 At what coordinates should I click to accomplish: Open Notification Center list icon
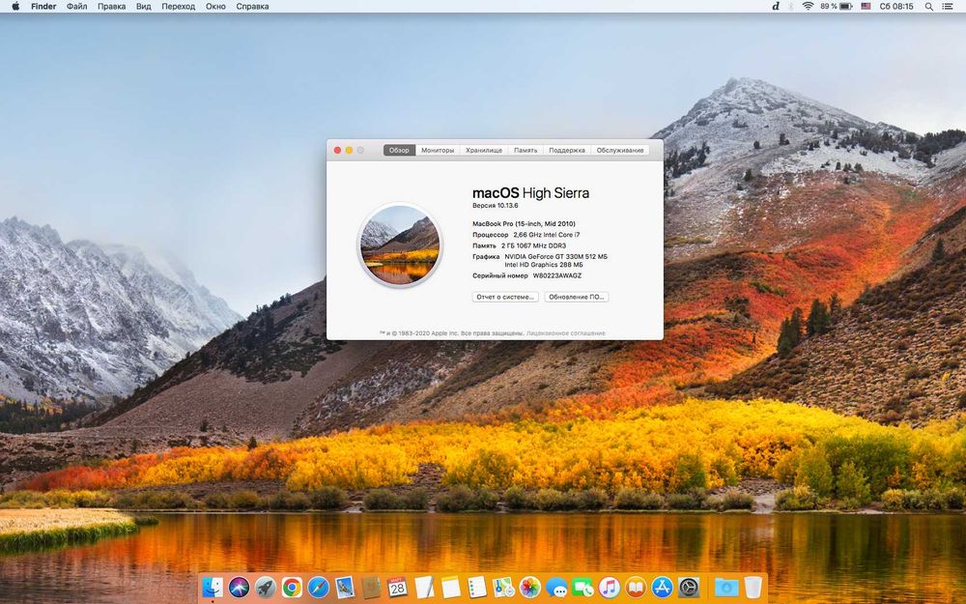[950, 6]
